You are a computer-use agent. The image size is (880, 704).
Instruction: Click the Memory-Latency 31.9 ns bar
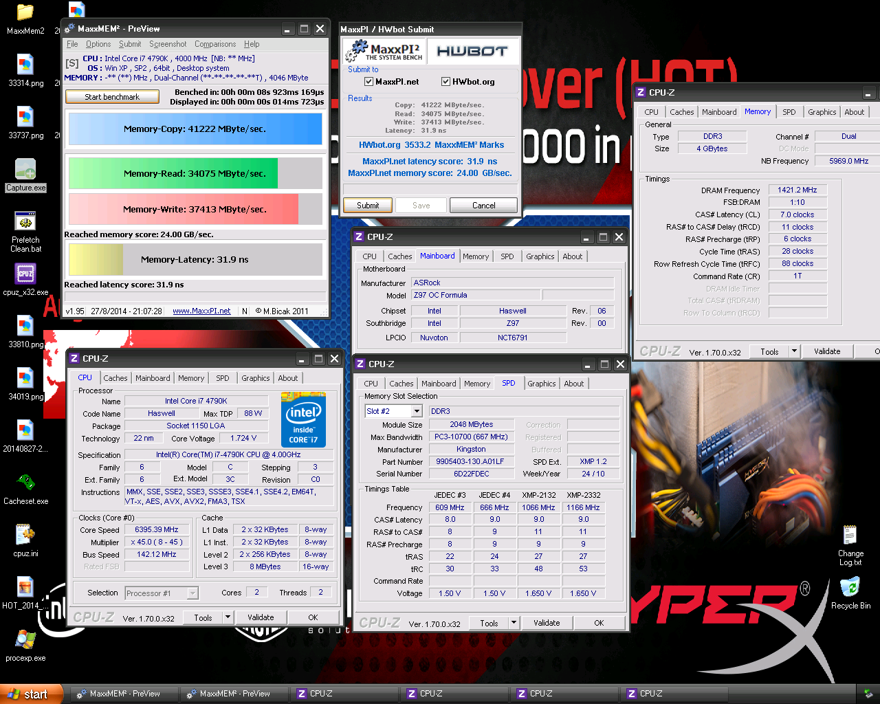pyautogui.click(x=195, y=259)
